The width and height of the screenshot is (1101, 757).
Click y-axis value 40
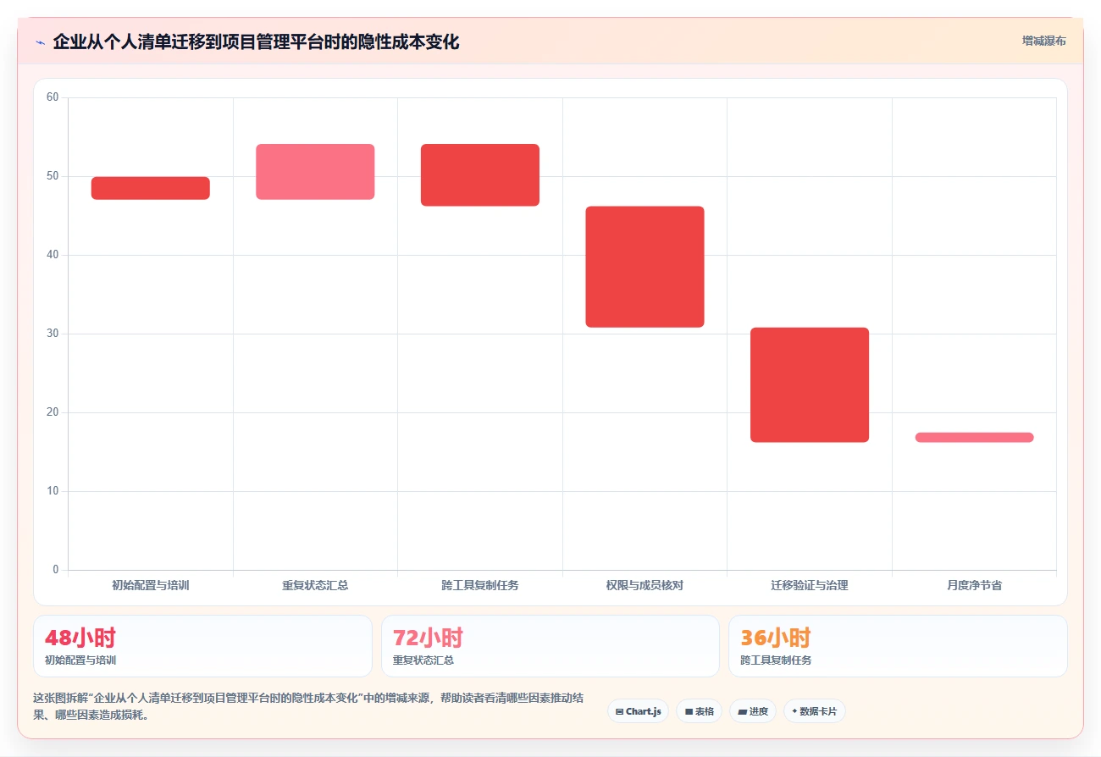click(53, 255)
